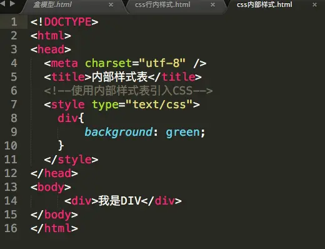The height and width of the screenshot is (249, 325).
Task: Click line number 16 in gutter
Action: tap(11, 228)
